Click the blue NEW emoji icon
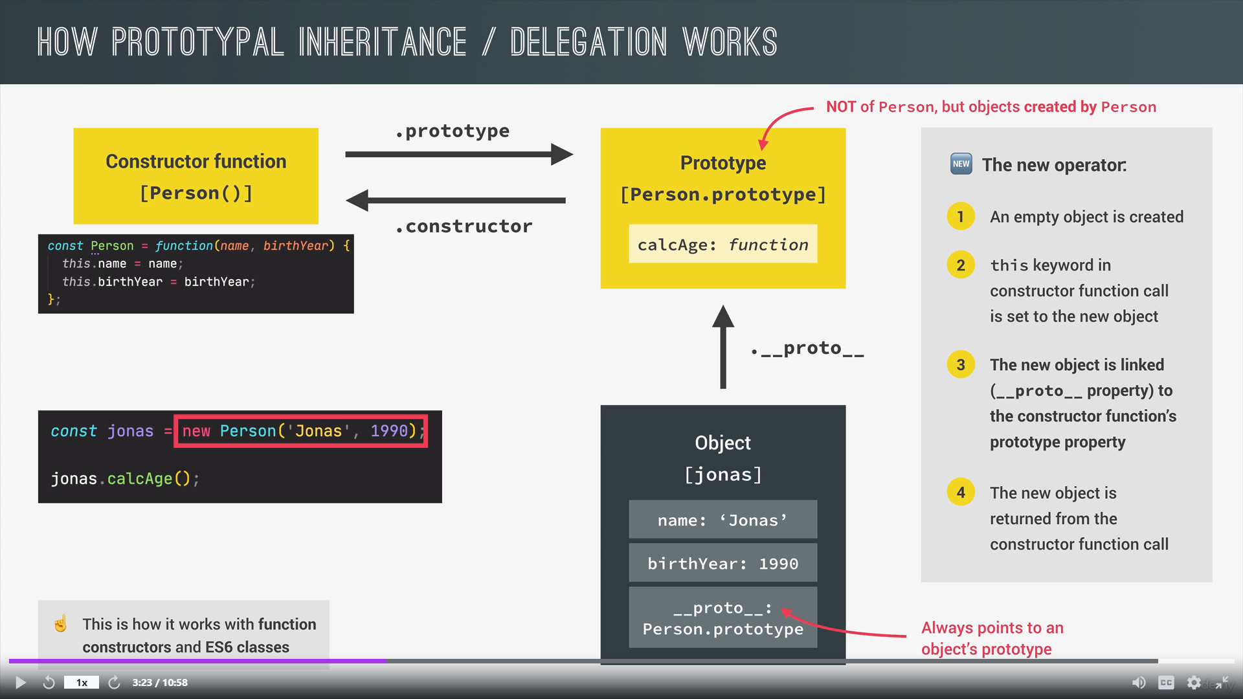1243x699 pixels. (961, 164)
